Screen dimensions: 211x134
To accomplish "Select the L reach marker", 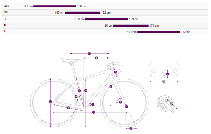I will (x=97, y=58).
